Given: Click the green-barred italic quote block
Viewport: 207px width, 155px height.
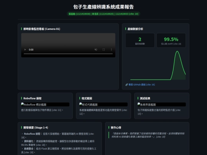Looking at the screenshot, I should [x=147, y=135].
